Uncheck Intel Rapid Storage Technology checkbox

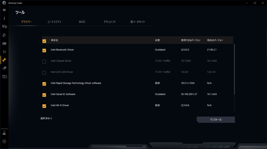point(44,84)
